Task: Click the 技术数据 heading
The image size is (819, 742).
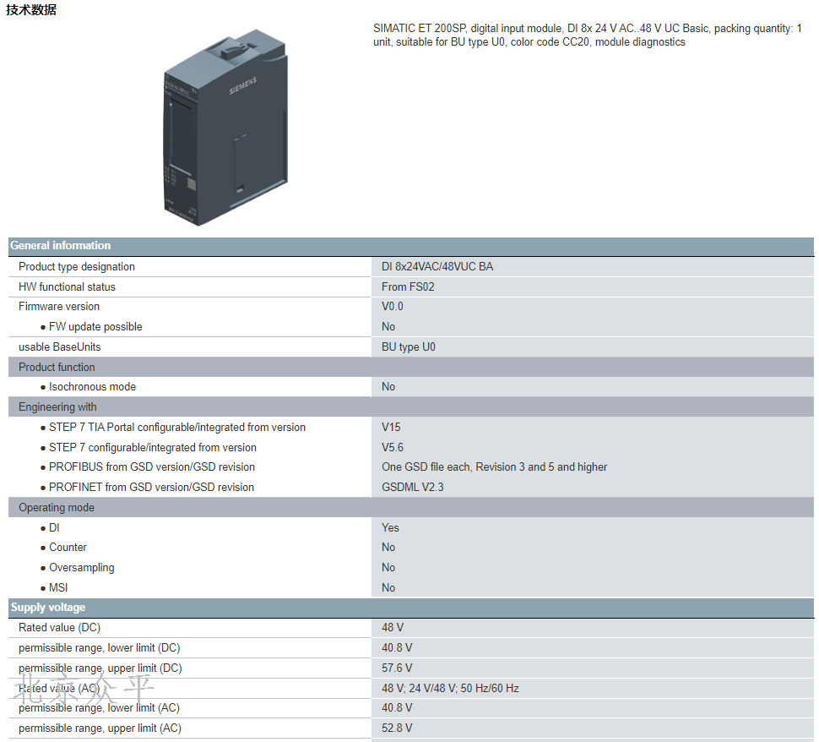Action: click(x=31, y=10)
